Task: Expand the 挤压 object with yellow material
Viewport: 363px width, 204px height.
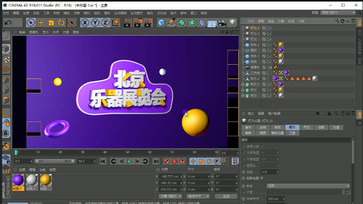Action: pyautogui.click(x=243, y=90)
